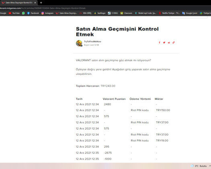Open the Instagram bookmark

pos(47,13)
